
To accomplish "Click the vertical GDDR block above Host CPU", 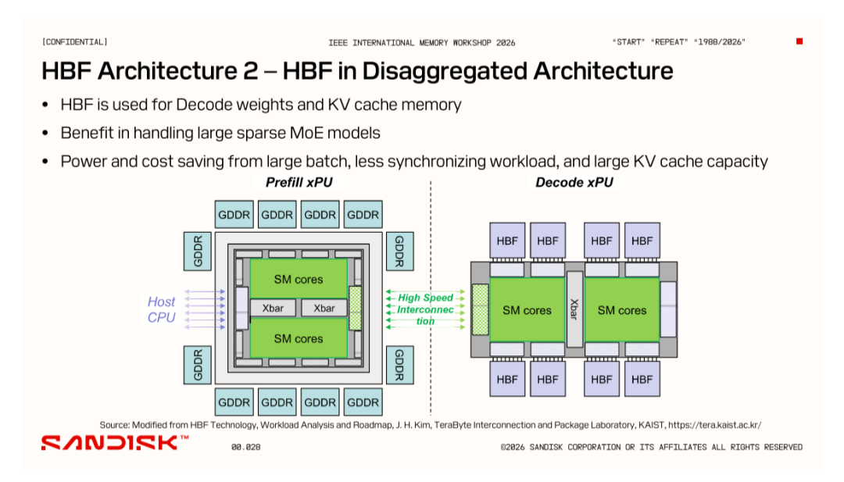I will (198, 252).
